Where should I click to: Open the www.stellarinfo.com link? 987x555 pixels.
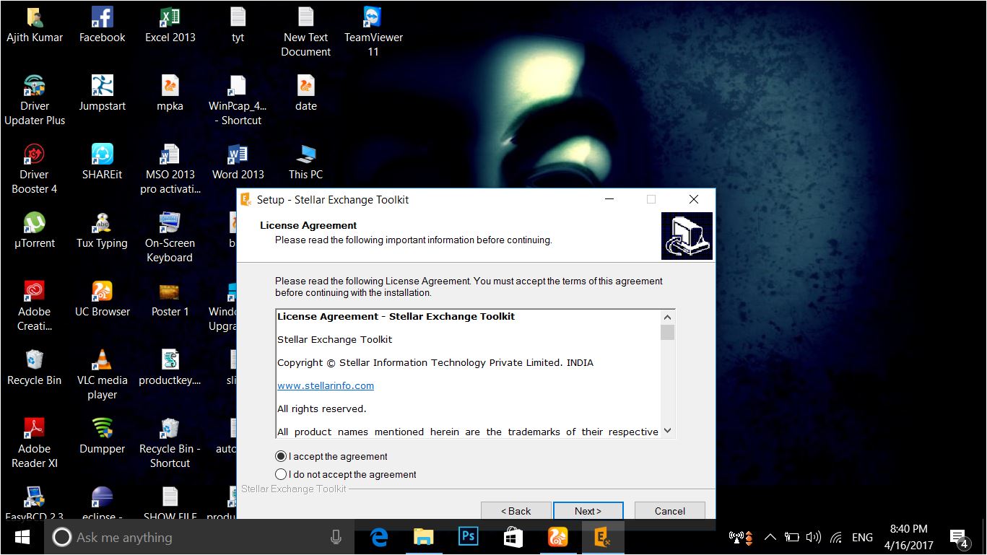tap(326, 385)
